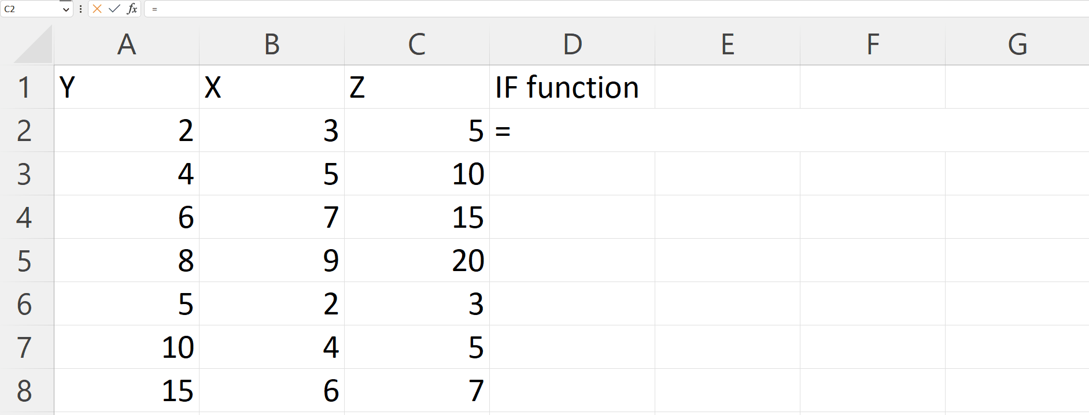Open Insert Function via fx icon
This screenshot has width=1089, height=415.
tap(132, 9)
